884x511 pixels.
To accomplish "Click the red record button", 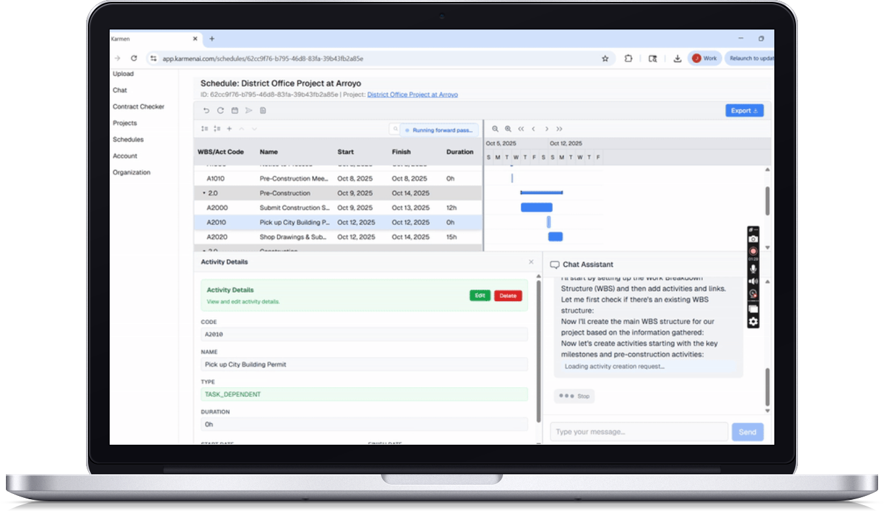I will pyautogui.click(x=753, y=251).
